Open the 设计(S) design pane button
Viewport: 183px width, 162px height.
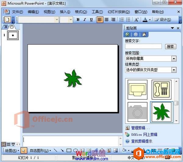click(163, 19)
